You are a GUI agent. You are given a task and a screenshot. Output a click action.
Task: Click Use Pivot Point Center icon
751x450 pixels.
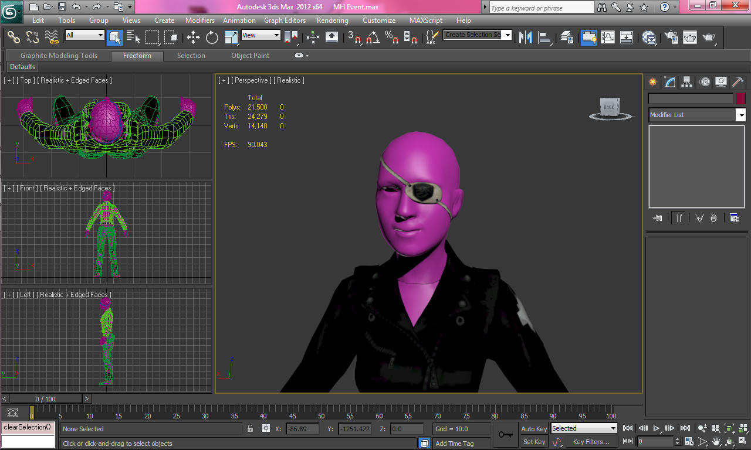pyautogui.click(x=291, y=37)
